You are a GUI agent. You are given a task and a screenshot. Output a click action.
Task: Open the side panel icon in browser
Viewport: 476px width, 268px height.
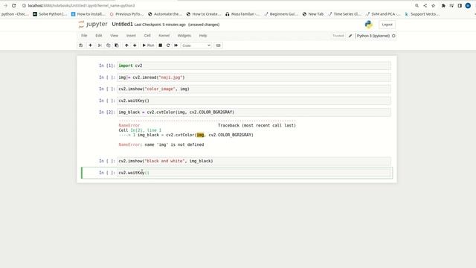[460, 5]
